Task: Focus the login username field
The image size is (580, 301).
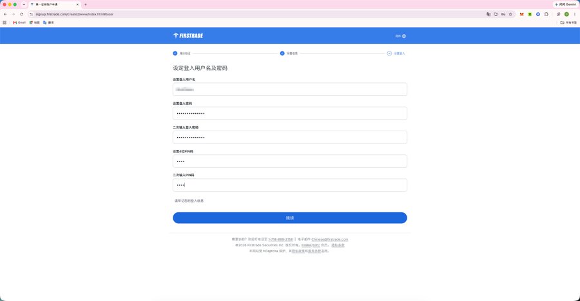Action: pos(289,89)
